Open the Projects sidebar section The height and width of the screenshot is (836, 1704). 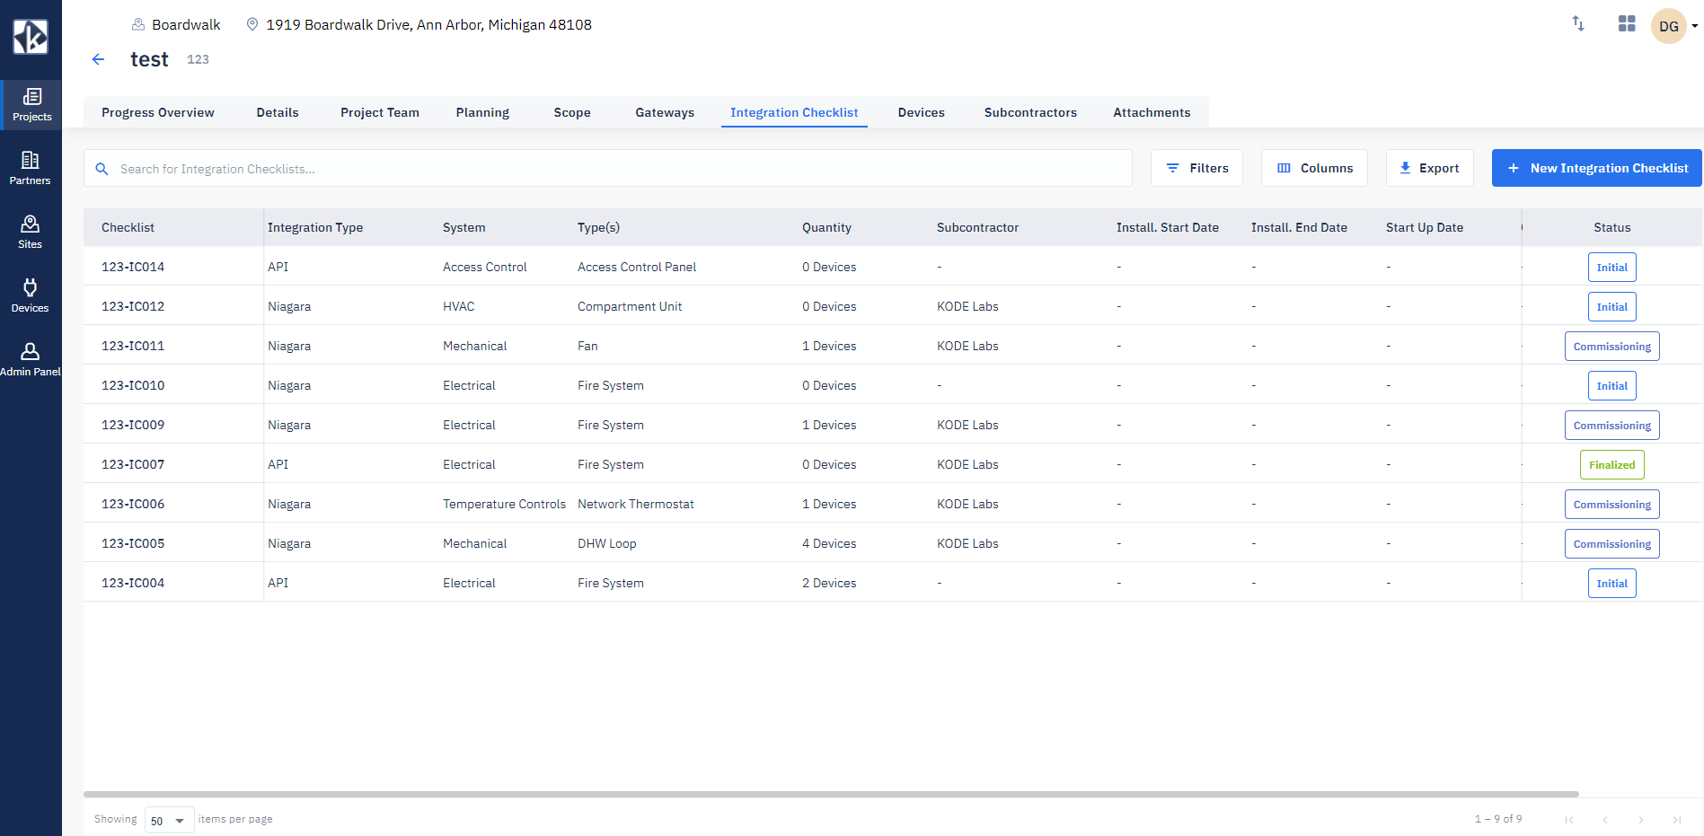[x=31, y=105]
